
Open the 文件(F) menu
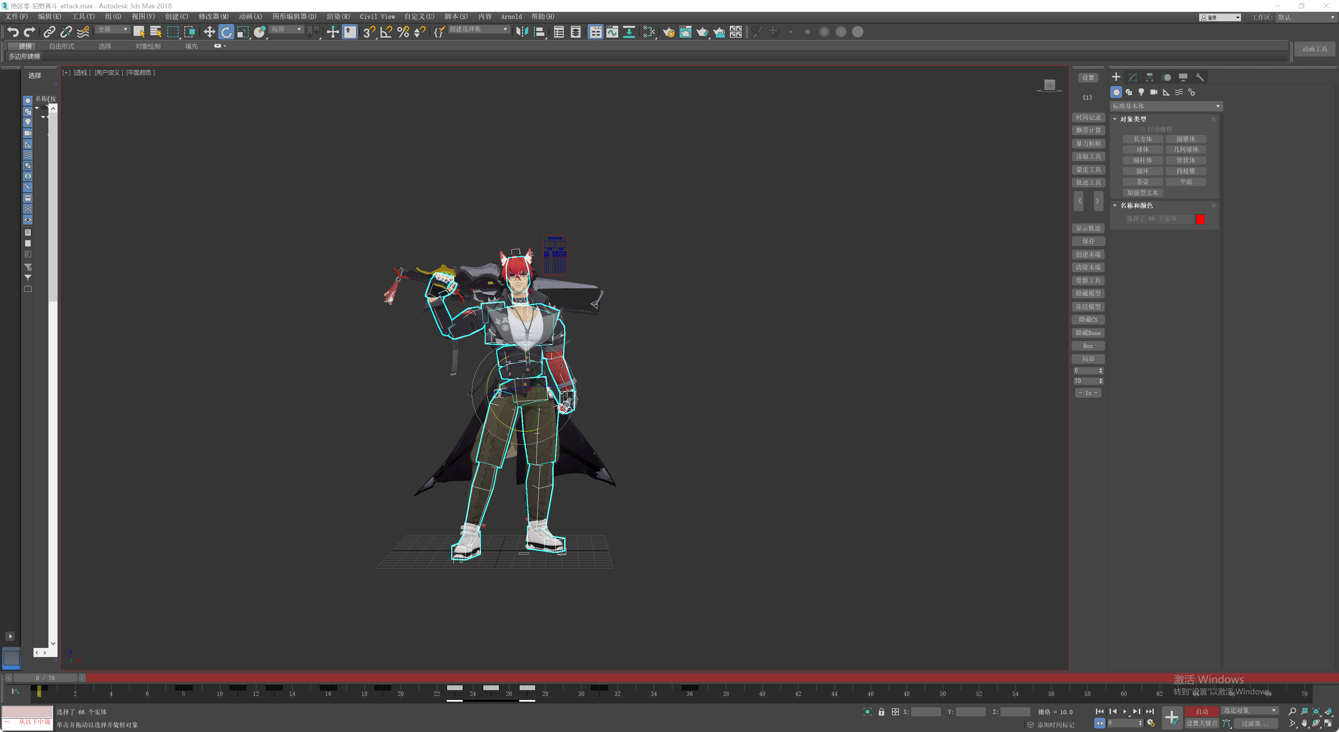click(17, 17)
